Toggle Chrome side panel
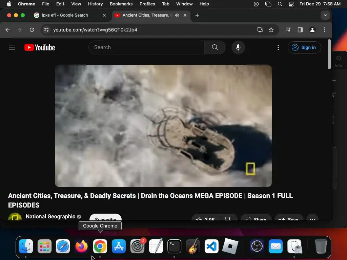The image size is (347, 260). 300,30
